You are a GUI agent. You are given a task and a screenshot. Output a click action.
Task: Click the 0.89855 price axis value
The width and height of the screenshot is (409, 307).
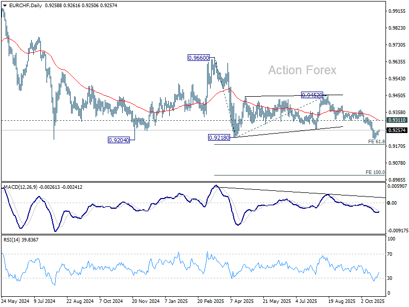397,180
